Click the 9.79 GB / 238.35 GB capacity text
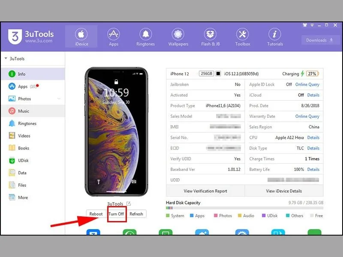This screenshot has width=343, height=257. (x=306, y=203)
